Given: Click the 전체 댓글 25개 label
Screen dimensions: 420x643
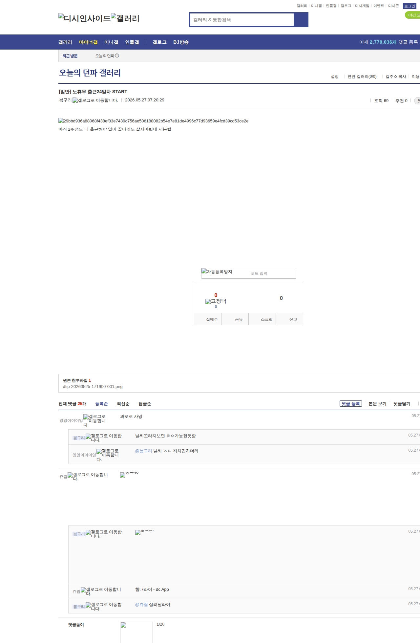Looking at the screenshot, I should coord(73,404).
